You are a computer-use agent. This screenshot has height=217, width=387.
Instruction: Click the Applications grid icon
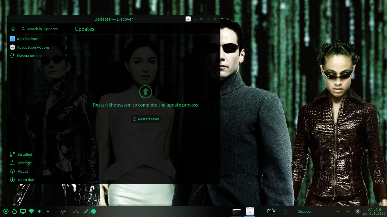(12, 39)
